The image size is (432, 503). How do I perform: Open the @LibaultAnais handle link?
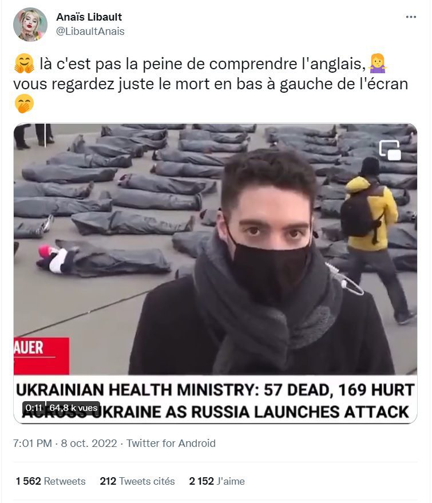click(x=90, y=31)
